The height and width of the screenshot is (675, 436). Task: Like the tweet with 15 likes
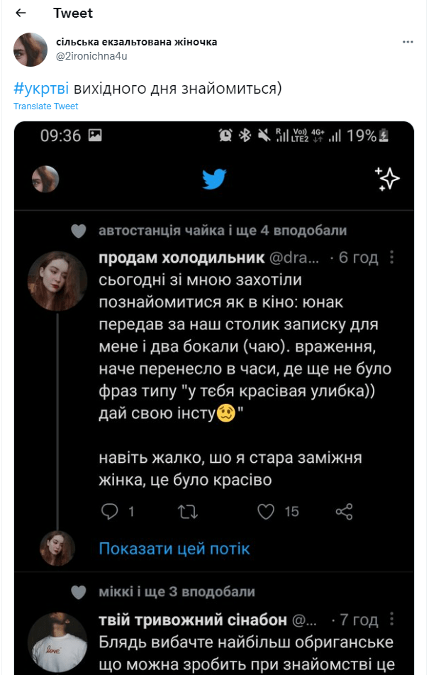point(266,511)
